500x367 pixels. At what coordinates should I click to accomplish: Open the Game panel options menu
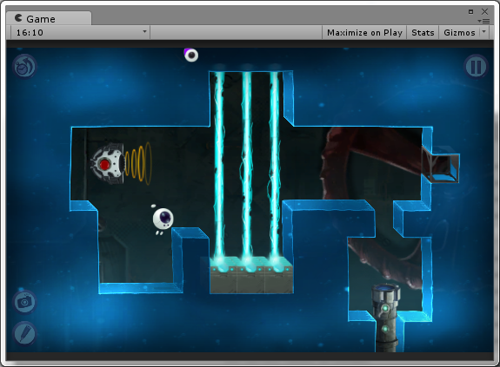tap(484, 22)
